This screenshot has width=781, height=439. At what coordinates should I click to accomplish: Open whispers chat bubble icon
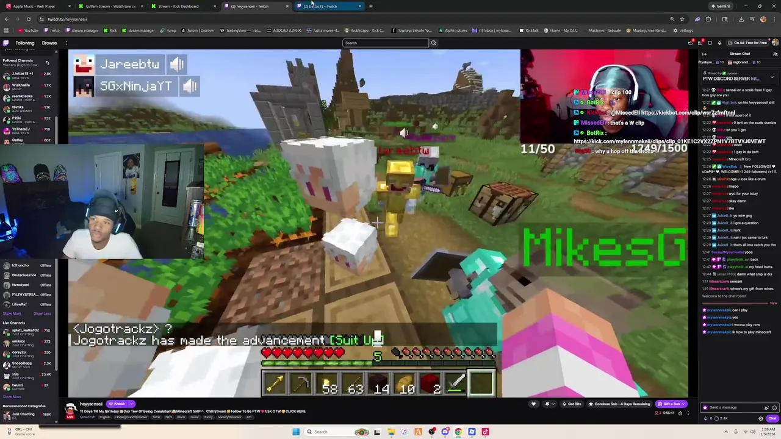(x=710, y=43)
